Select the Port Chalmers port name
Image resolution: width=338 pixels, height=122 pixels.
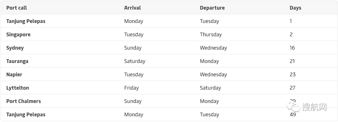(23, 101)
